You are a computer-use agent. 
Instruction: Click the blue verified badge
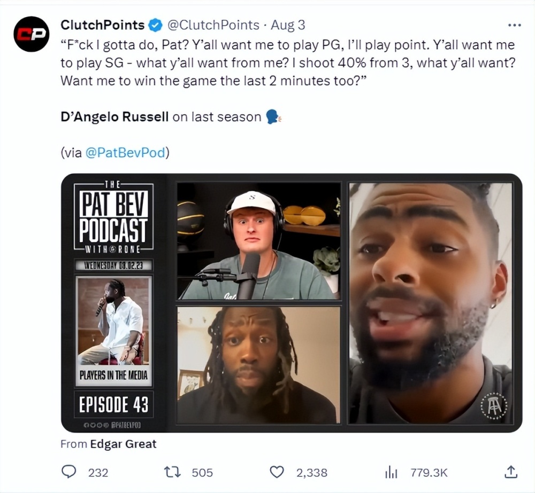tap(156, 25)
